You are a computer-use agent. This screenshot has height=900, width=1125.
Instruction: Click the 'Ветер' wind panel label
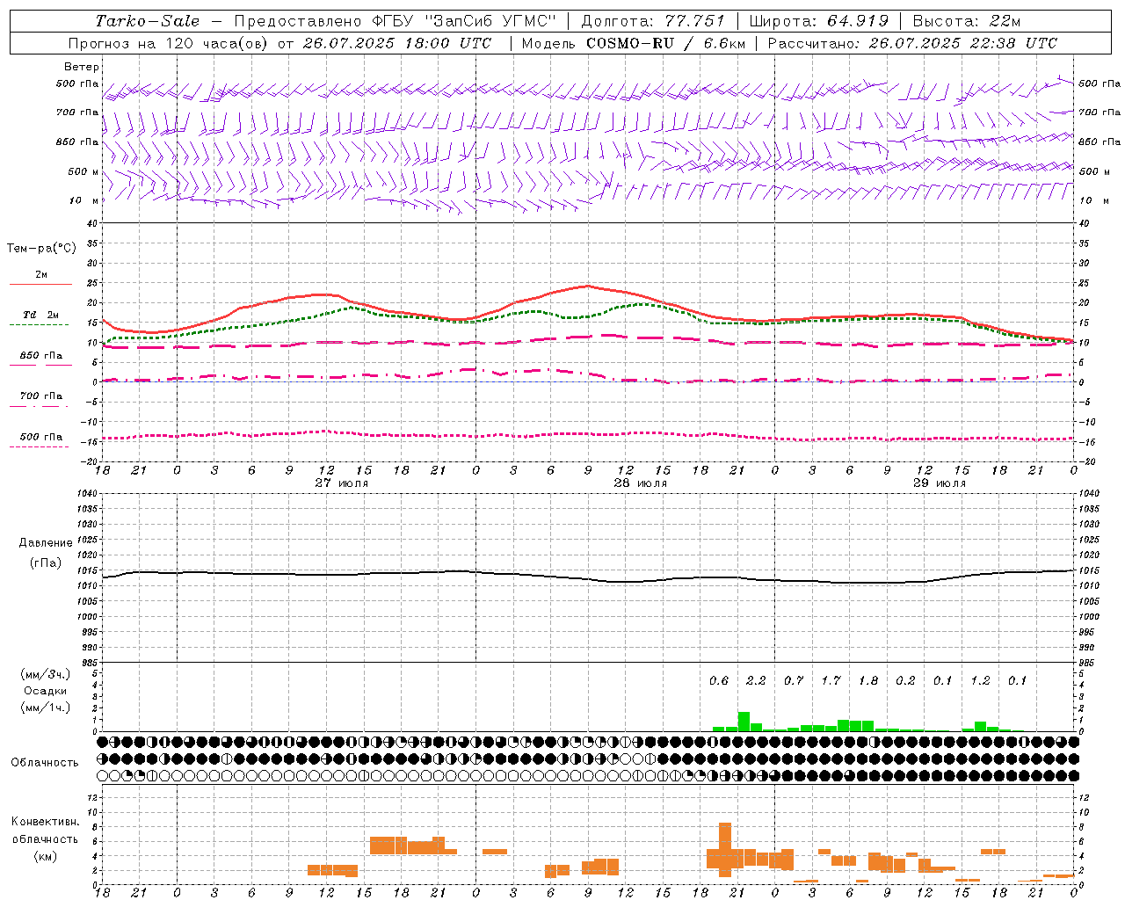[82, 67]
